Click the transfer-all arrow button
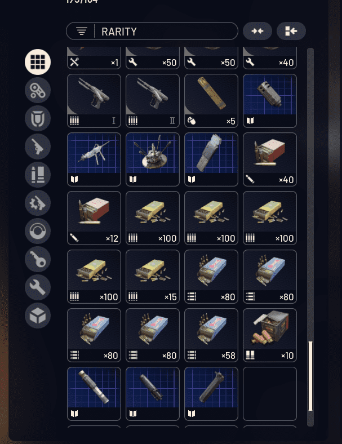342x444 pixels. pos(291,31)
